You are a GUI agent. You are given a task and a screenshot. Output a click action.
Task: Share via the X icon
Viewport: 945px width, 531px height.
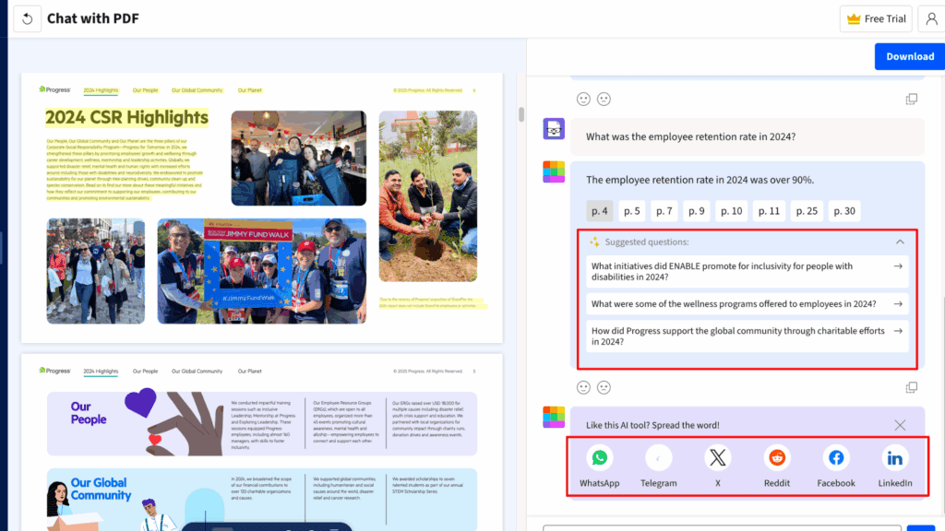[717, 458]
